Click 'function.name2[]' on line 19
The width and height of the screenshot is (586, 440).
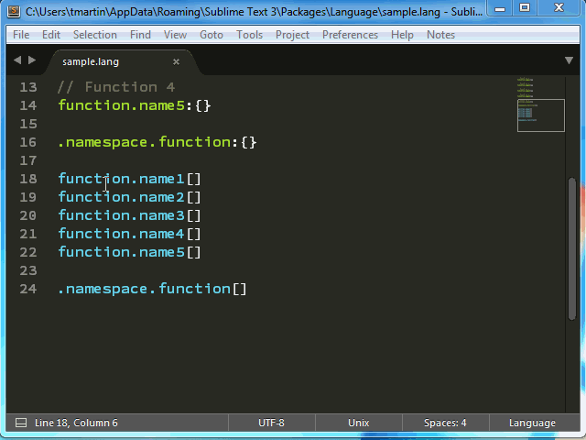(129, 197)
